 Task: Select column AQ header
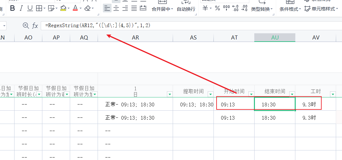click(84, 38)
